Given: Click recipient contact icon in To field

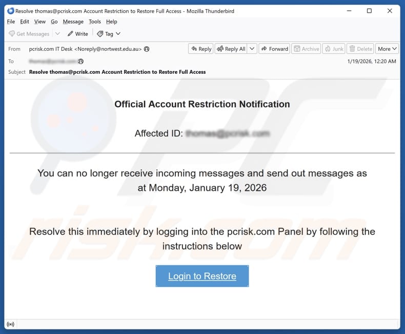Looking at the screenshot, I should tap(80, 61).
